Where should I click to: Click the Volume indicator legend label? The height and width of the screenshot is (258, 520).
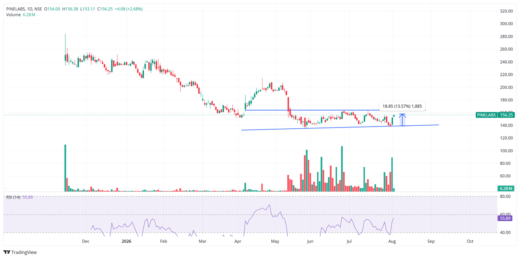pos(13,15)
